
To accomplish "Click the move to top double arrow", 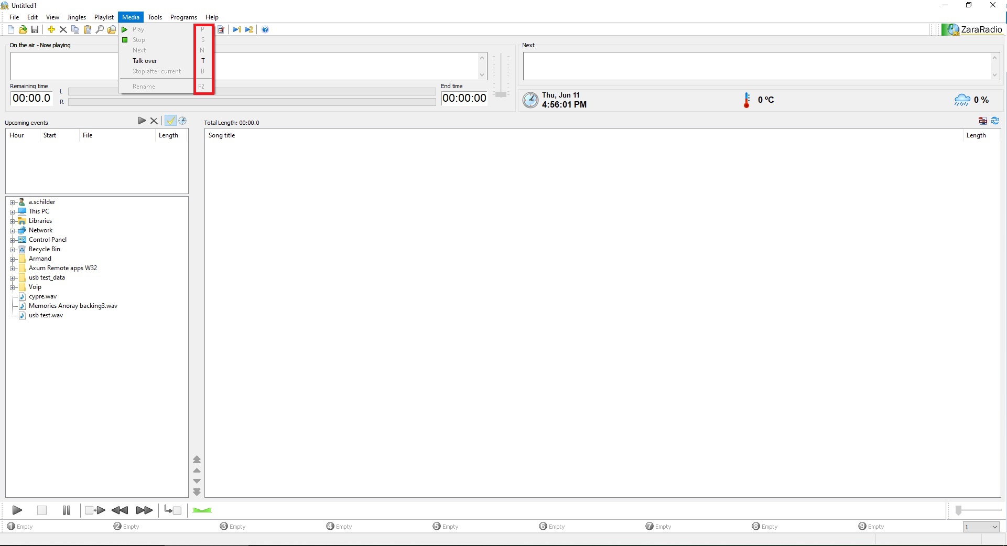I will click(x=197, y=459).
